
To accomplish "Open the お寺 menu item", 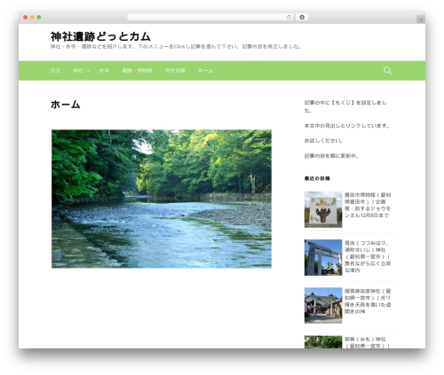I will pyautogui.click(x=104, y=71).
